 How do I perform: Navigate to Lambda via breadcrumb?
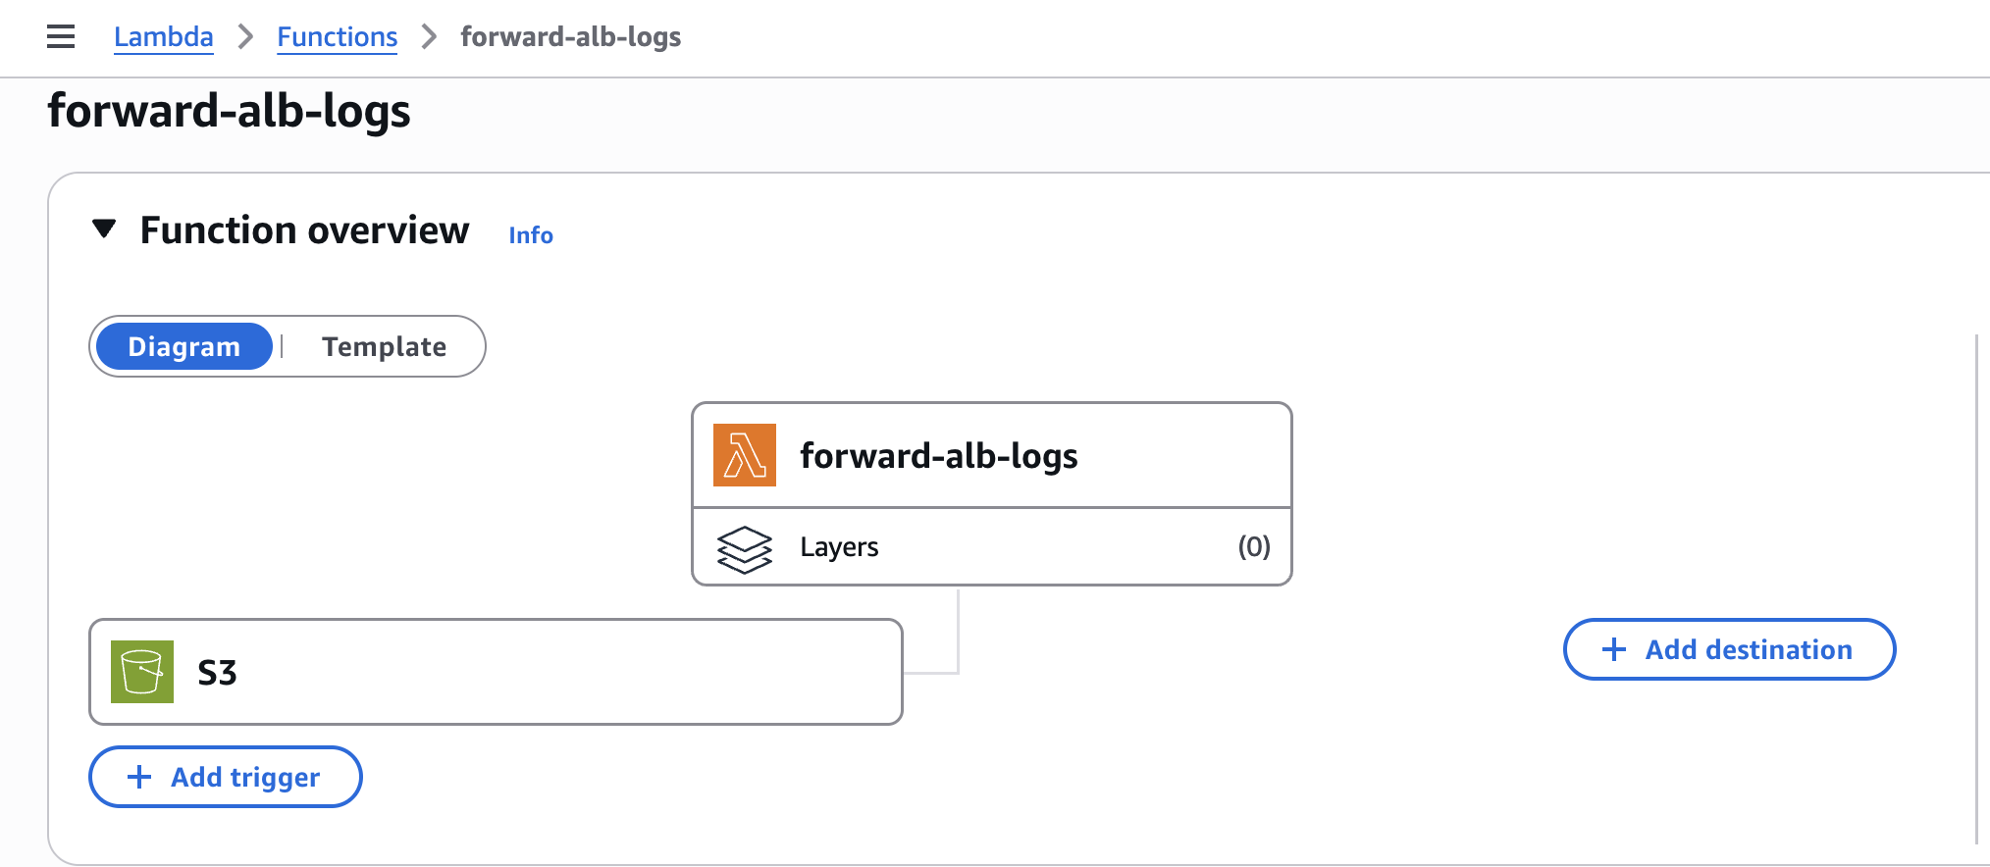[163, 36]
